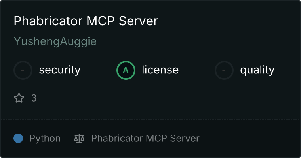Click the license label next to A badge

click(x=160, y=70)
